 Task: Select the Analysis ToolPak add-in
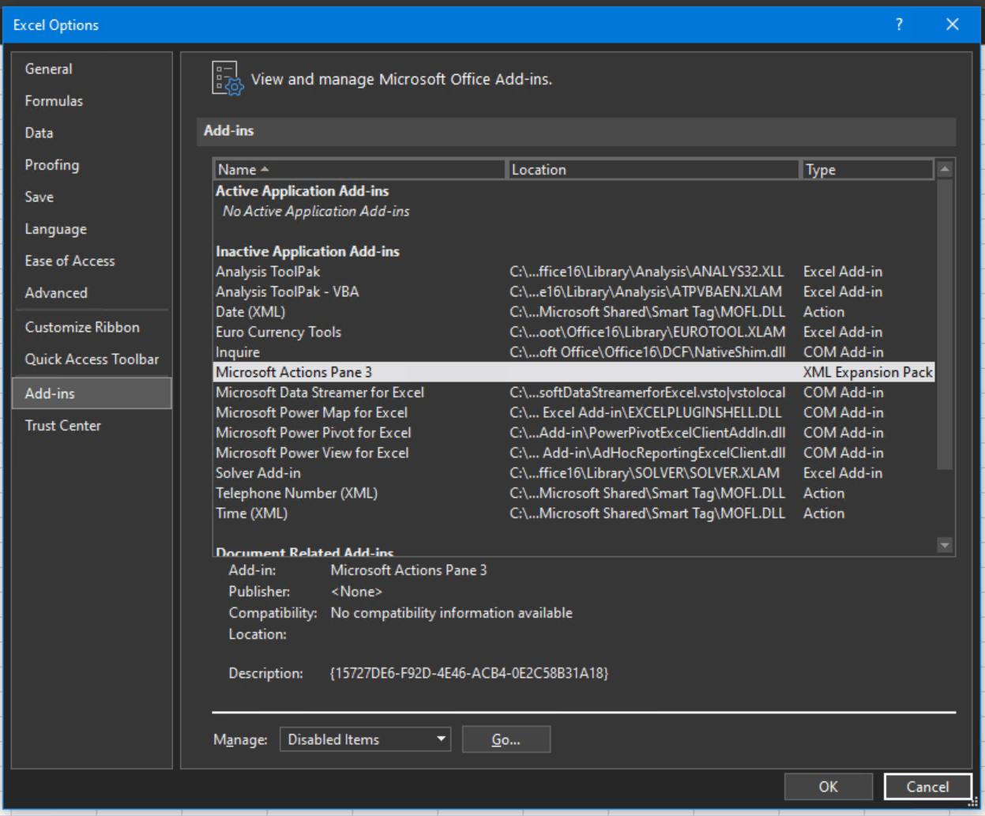pyautogui.click(x=267, y=271)
